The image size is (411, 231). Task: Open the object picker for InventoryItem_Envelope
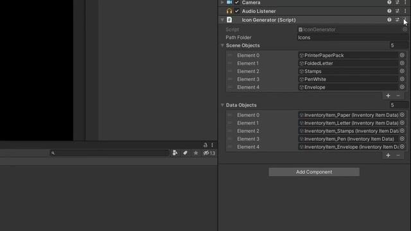pos(402,147)
